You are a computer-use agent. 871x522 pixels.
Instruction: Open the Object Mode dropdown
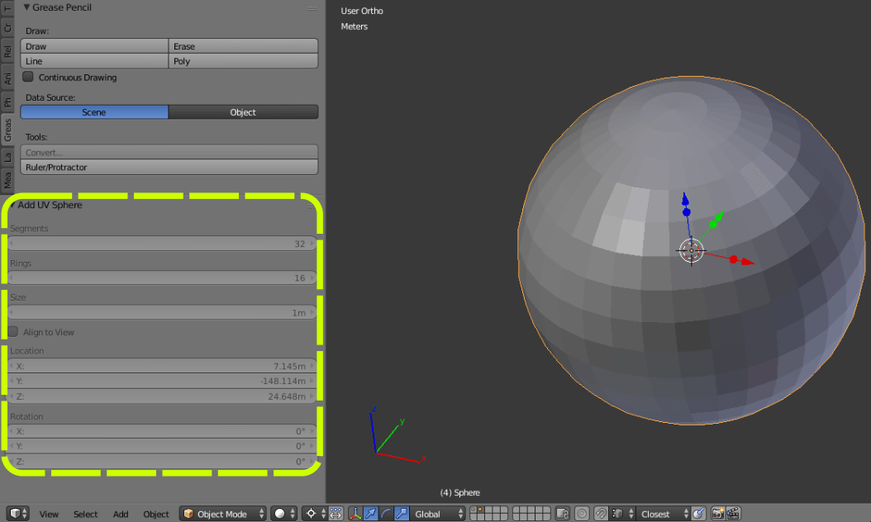click(224, 513)
